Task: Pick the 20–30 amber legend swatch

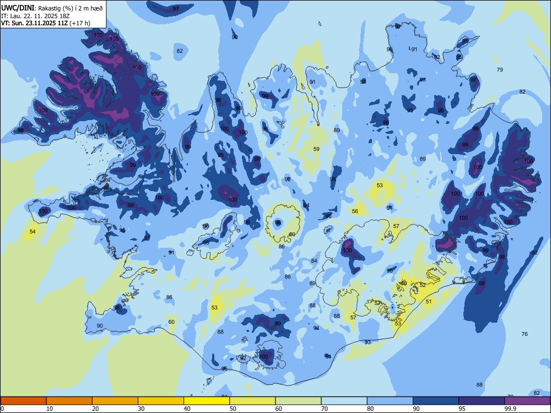Action: click(x=115, y=401)
